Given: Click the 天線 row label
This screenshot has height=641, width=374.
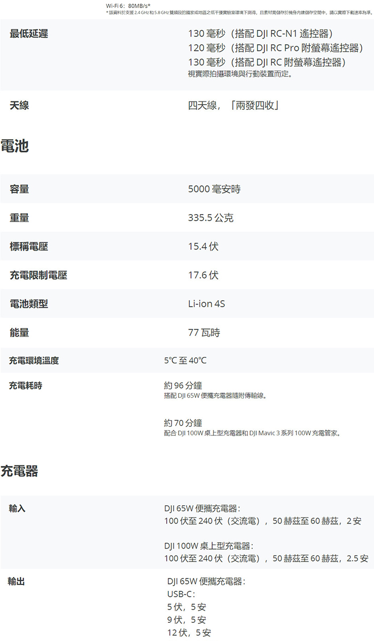Looking at the screenshot, I should (x=19, y=106).
